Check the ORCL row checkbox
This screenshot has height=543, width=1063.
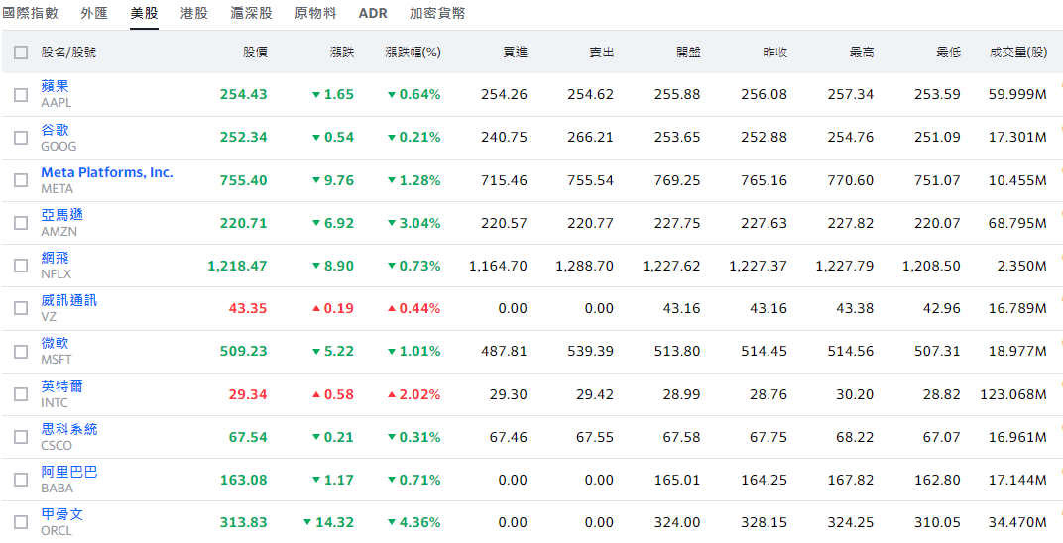tap(21, 522)
